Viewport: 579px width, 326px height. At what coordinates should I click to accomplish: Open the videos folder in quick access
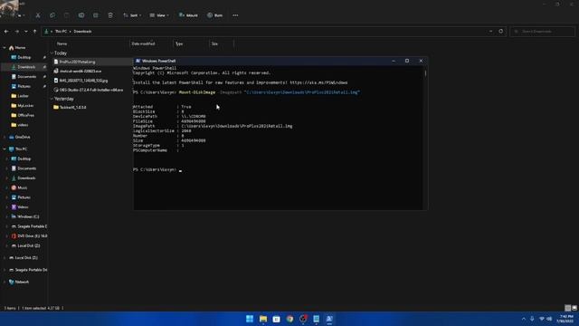pos(23,125)
